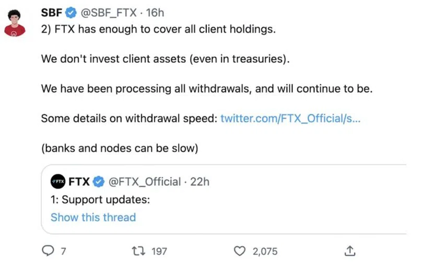Image resolution: width=444 pixels, height=263 pixels.
Task: Click the 197 retweets count
Action: (159, 251)
